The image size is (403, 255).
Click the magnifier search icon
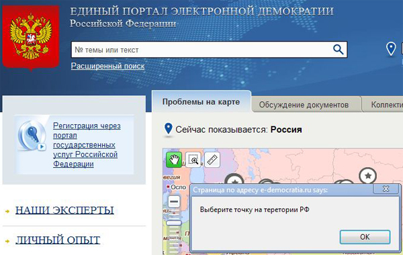coord(339,49)
